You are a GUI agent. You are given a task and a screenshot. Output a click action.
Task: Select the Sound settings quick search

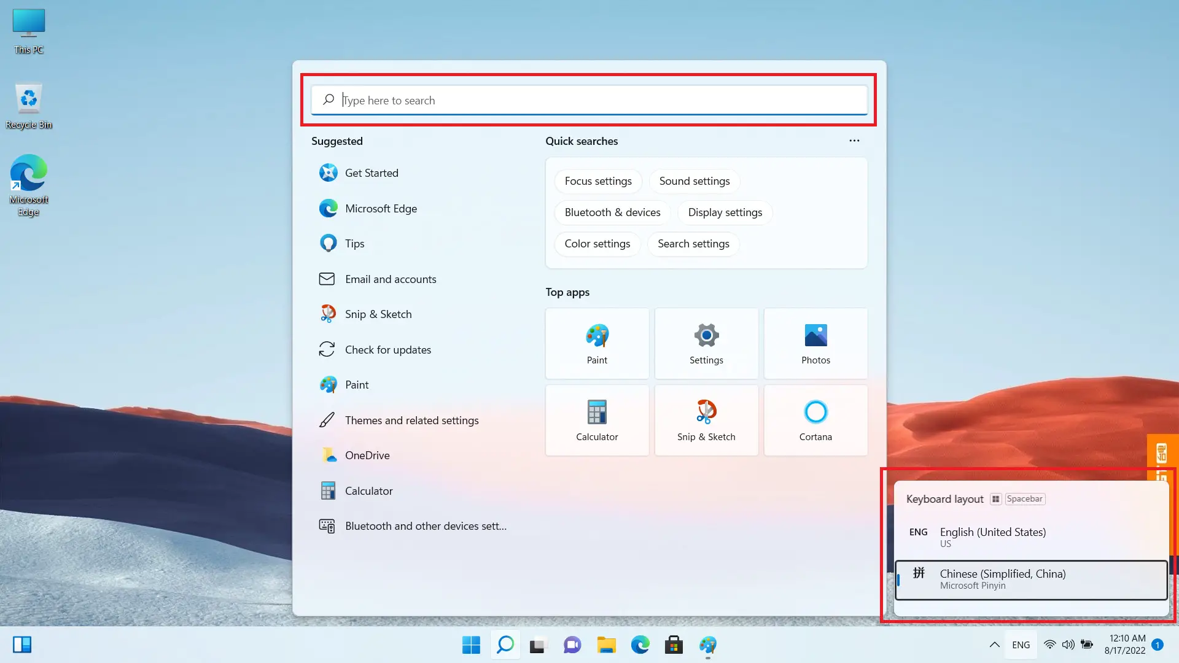[x=694, y=181]
